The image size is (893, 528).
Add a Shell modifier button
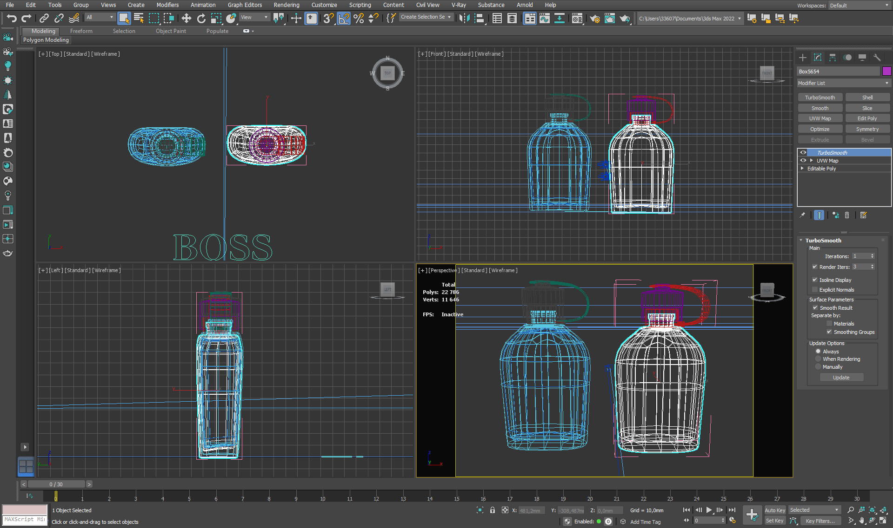tap(867, 98)
